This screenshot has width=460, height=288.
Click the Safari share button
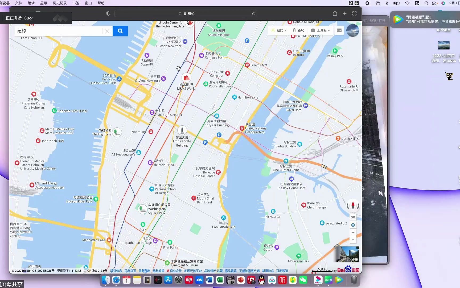coord(335,13)
